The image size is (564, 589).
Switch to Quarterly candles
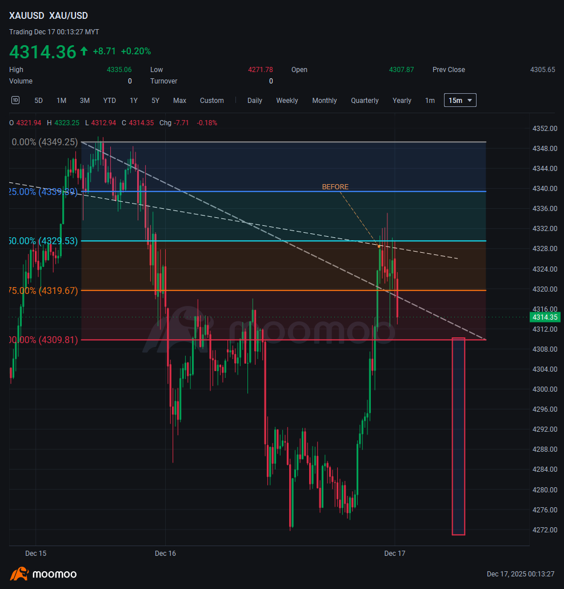coord(365,101)
